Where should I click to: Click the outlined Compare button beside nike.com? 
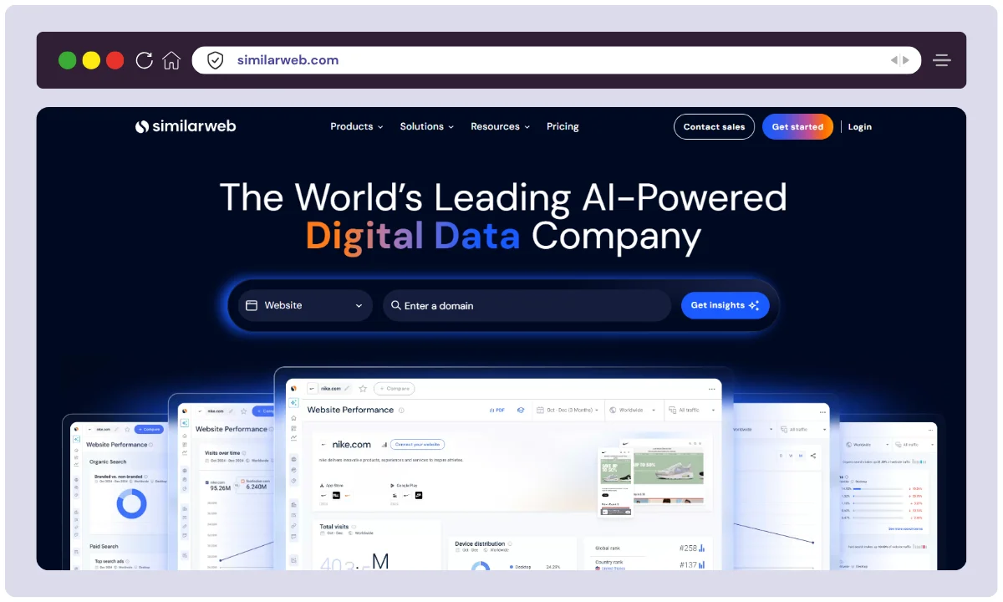395,389
